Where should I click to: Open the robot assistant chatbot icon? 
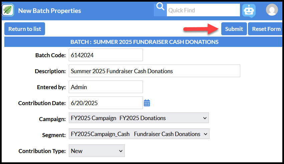pyautogui.click(x=249, y=11)
